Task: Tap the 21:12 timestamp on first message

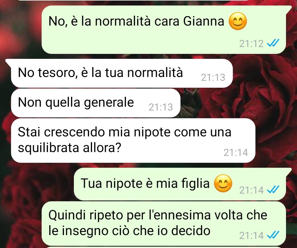Action: pos(251,44)
